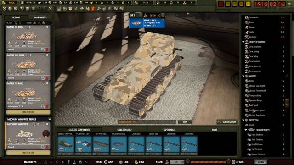Delete the Medium Whippet design
The image size is (294, 165).
(x=47, y=147)
